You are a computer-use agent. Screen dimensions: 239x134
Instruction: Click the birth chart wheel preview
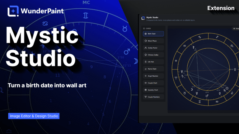coord(205,69)
